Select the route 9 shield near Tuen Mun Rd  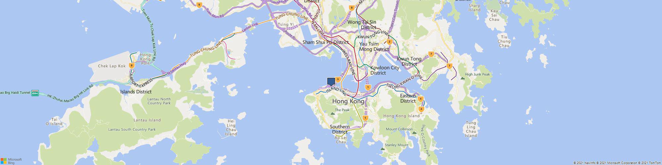(199, 5)
